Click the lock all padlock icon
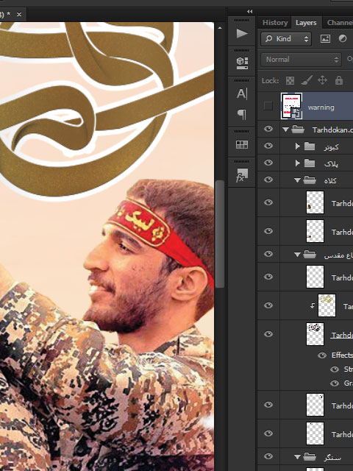 339,80
